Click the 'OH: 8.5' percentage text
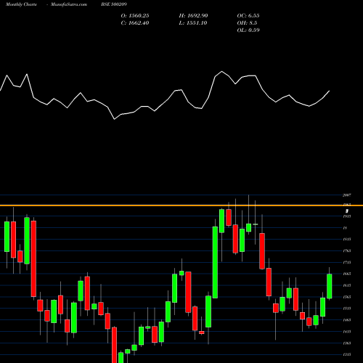 247,23
